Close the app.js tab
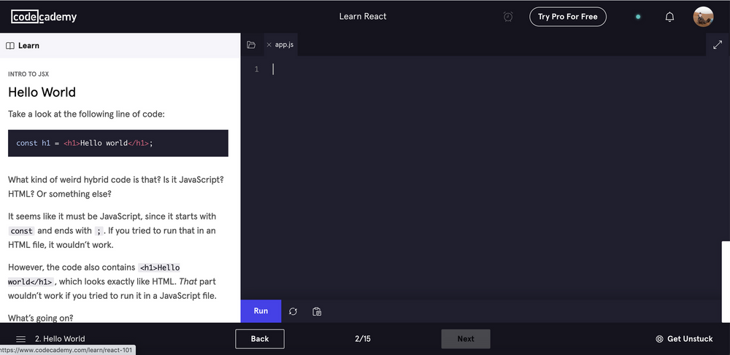730x355 pixels. coord(269,45)
